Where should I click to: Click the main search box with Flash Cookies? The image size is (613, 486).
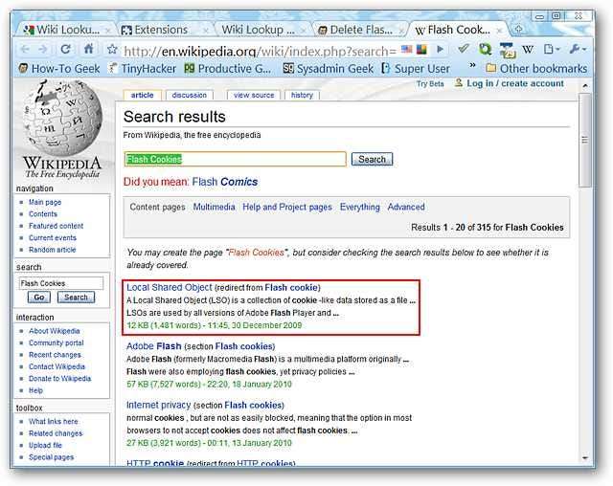[235, 159]
